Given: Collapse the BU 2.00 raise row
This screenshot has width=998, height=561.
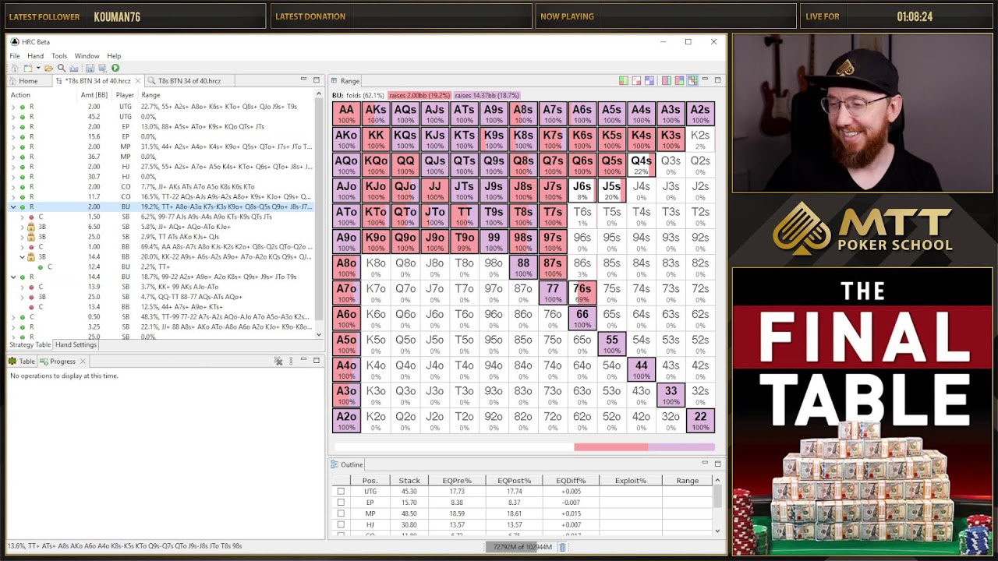Looking at the screenshot, I should pos(13,207).
